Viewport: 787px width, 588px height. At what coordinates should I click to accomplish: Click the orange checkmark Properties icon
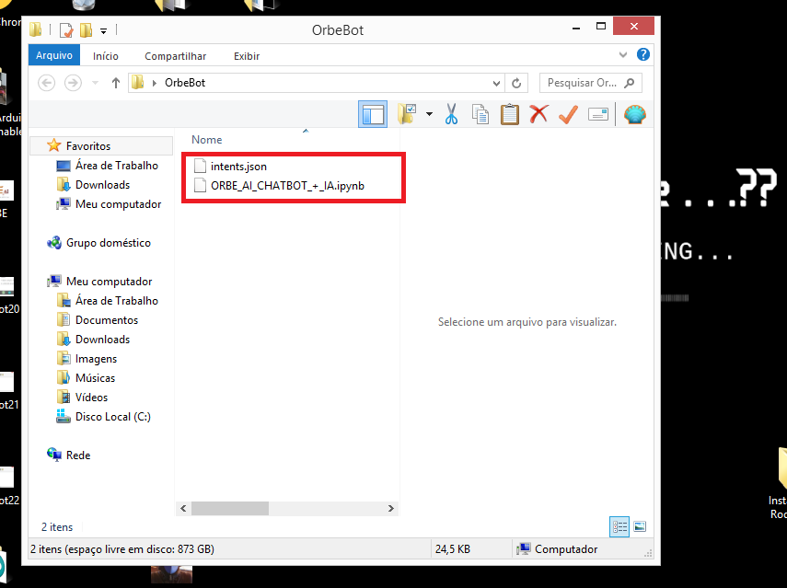point(568,114)
